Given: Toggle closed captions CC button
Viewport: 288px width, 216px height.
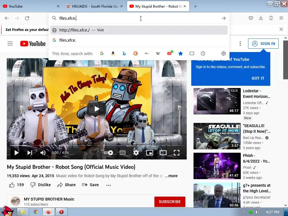Looking at the screenshot, I should [123, 153].
